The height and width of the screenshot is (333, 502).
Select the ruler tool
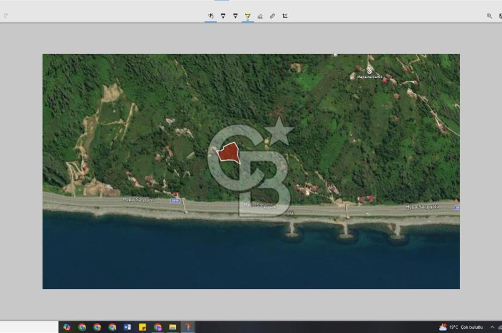click(x=273, y=16)
